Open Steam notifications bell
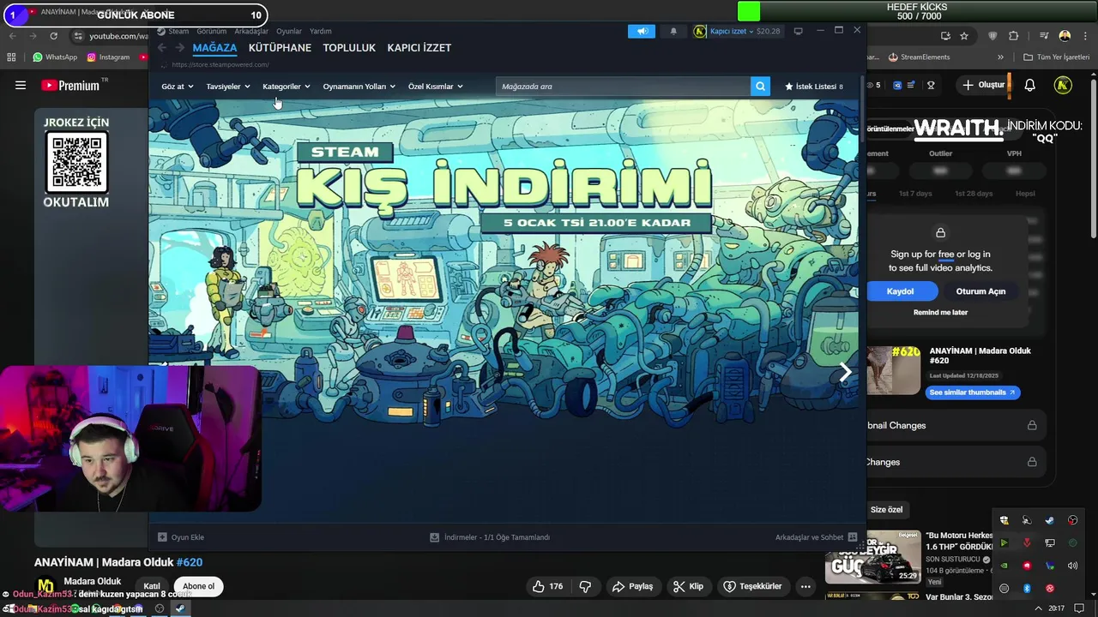 tap(673, 31)
